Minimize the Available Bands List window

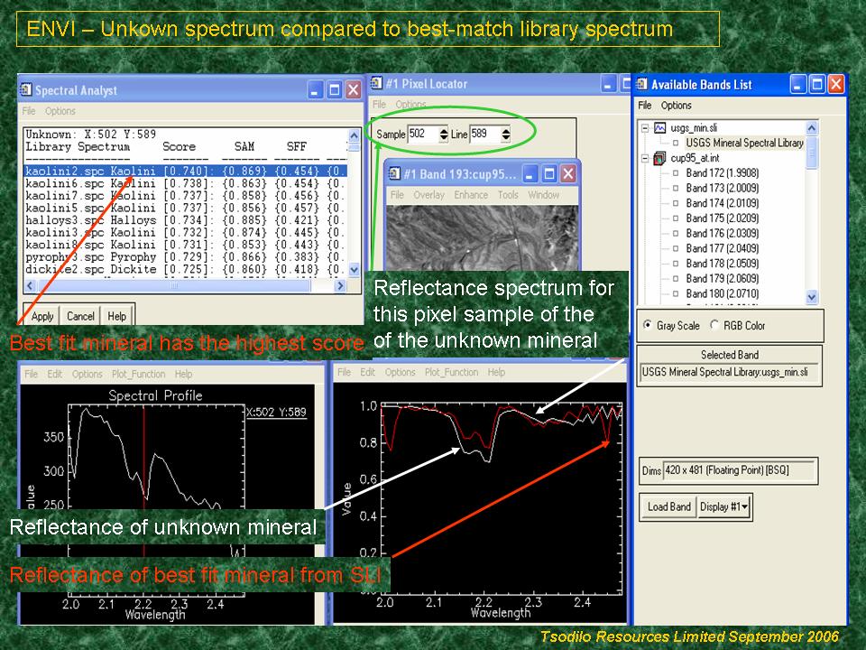(x=798, y=84)
